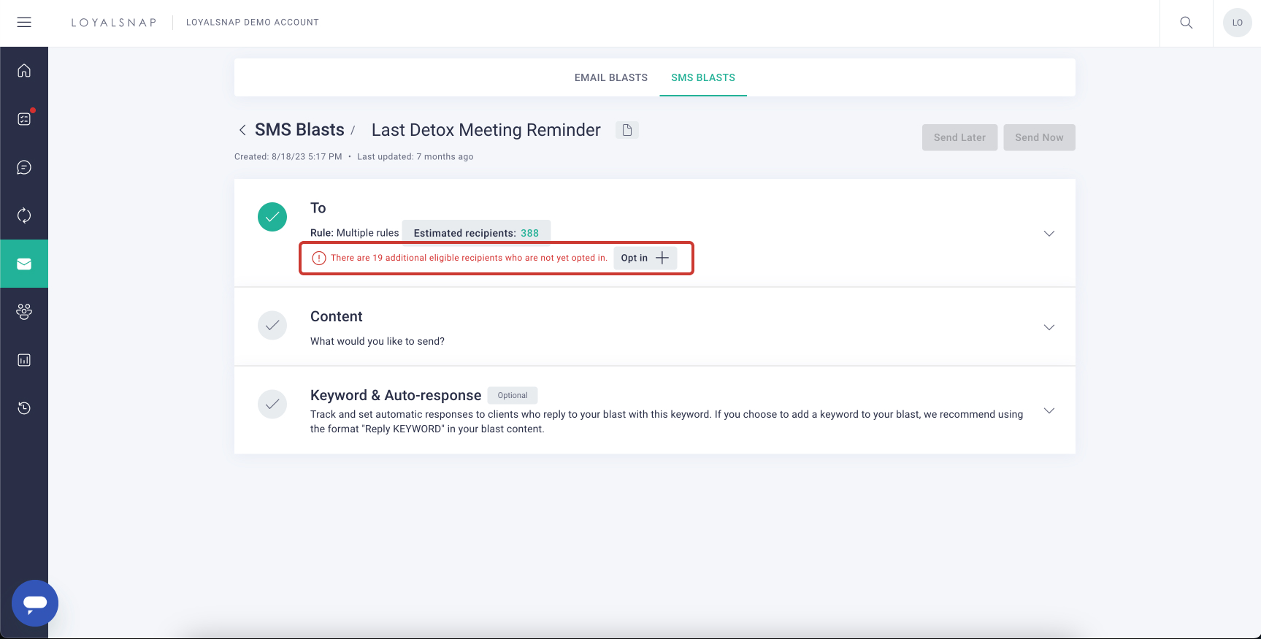Expand the Keyword & Auto-response chevron
1261x639 pixels.
(x=1049, y=410)
